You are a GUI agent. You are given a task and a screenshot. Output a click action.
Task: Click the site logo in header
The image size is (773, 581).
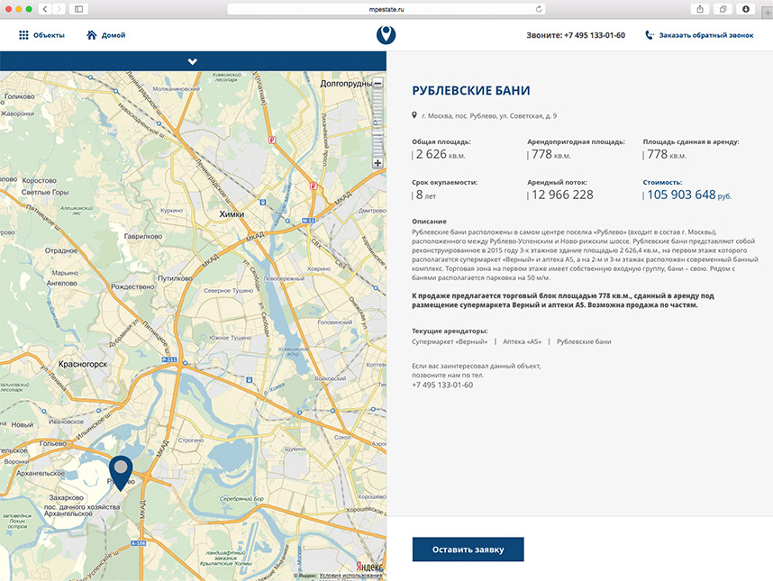click(x=386, y=36)
